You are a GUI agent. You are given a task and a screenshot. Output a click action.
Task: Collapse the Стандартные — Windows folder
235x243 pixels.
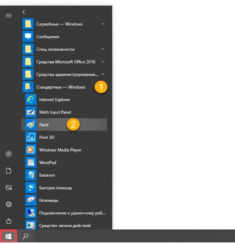(64, 87)
